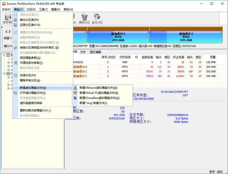Select the 新加卷(E:) row in partition table
Viewport: 228px width, 174px height.
click(x=144, y=72)
